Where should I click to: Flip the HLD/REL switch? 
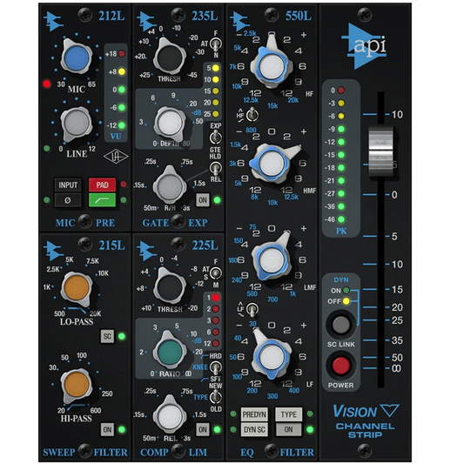coord(216,168)
